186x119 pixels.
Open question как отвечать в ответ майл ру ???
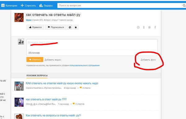coord(46,99)
